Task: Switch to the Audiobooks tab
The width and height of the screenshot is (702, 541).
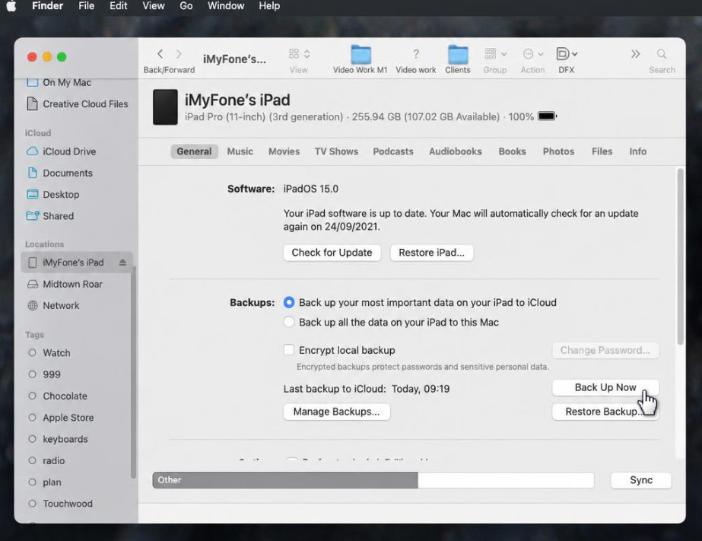Action: tap(456, 151)
